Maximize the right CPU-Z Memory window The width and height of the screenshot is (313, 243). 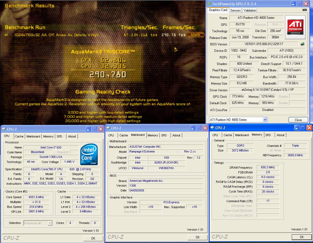point(303,128)
